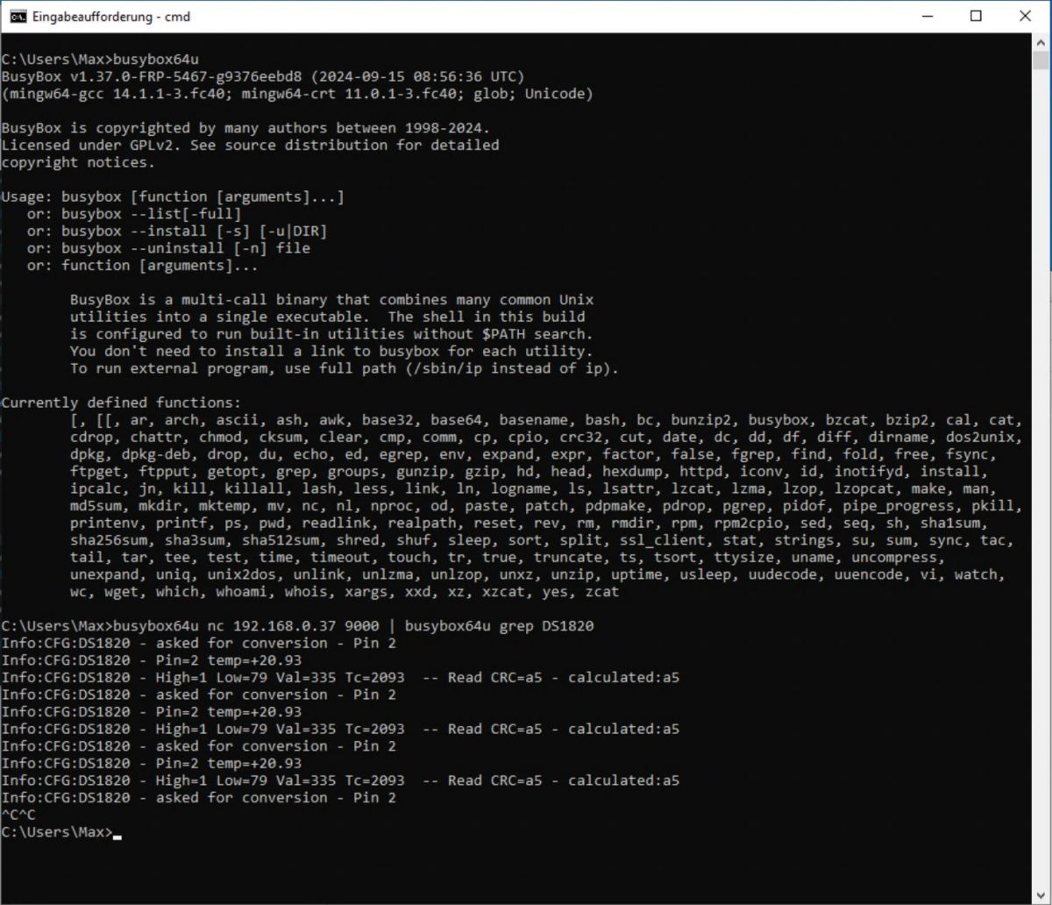The width and height of the screenshot is (1052, 905).
Task: Maximize the Eingabeaufforderung window
Action: (x=976, y=16)
